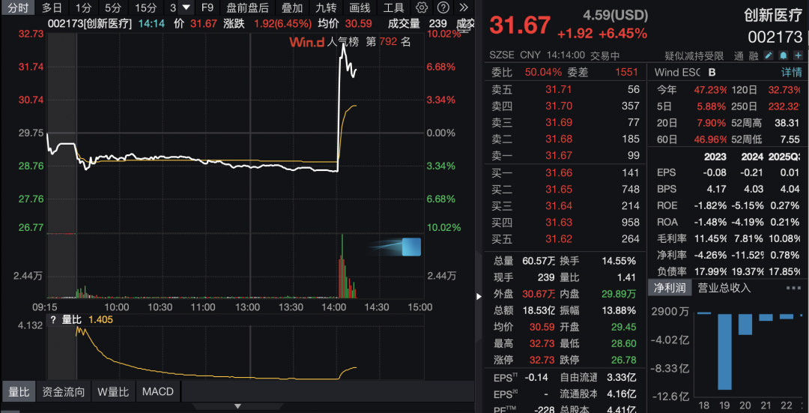Toggle 九转 indicator on the chart
The image size is (809, 413).
point(326,7)
